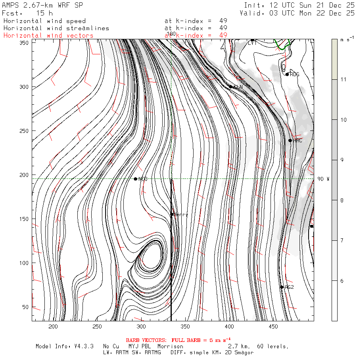The image size is (357, 357).
Task: Click the 'Morrison' microphysics text
Action: 170,346
